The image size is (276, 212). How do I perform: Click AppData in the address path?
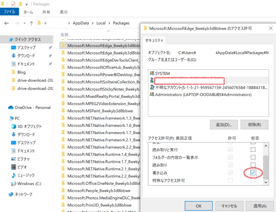click(81, 23)
